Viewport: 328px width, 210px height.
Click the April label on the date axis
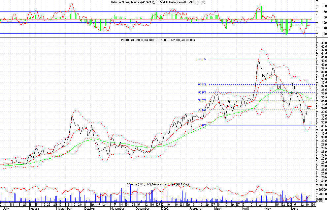click(246, 208)
